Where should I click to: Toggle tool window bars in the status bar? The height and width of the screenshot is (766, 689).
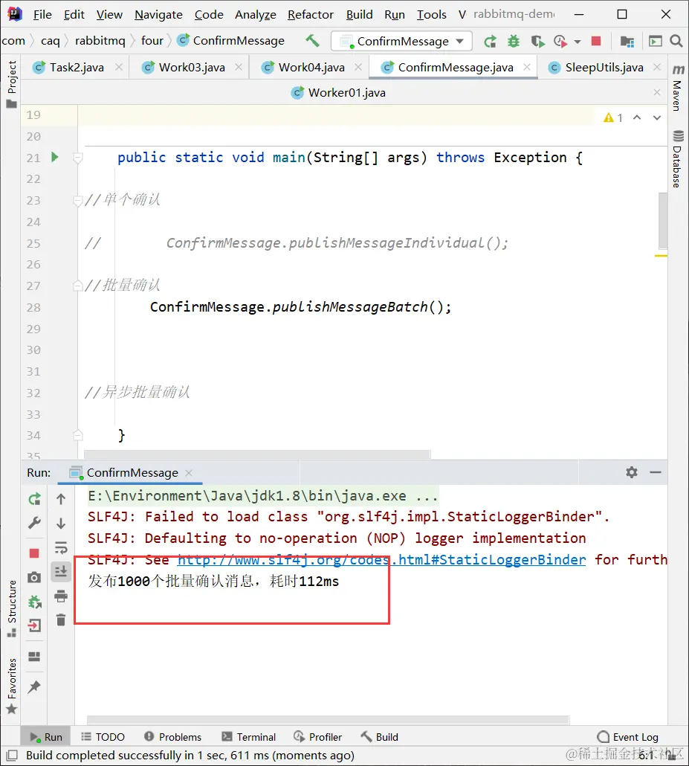point(12,756)
